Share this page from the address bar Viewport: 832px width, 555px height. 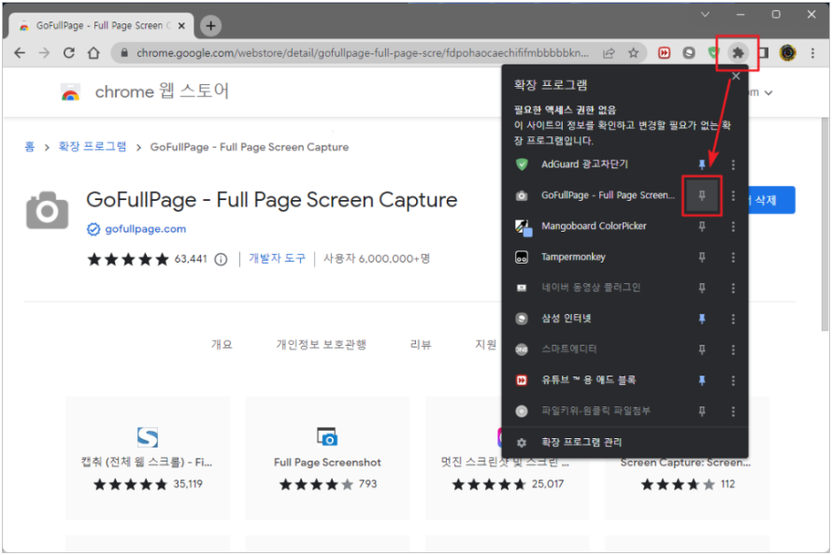(x=609, y=52)
